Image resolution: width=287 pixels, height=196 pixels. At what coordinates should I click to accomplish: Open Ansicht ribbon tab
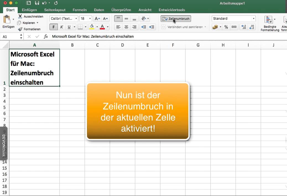(145, 10)
